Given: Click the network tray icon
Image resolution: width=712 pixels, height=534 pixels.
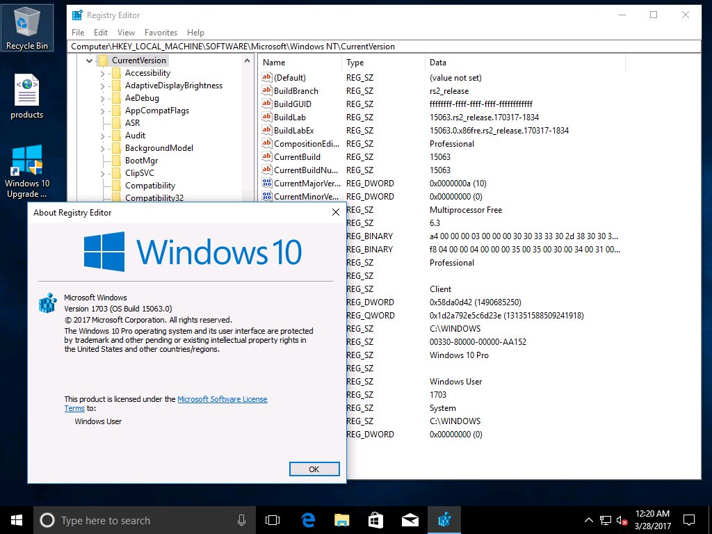Looking at the screenshot, I should 606,520.
